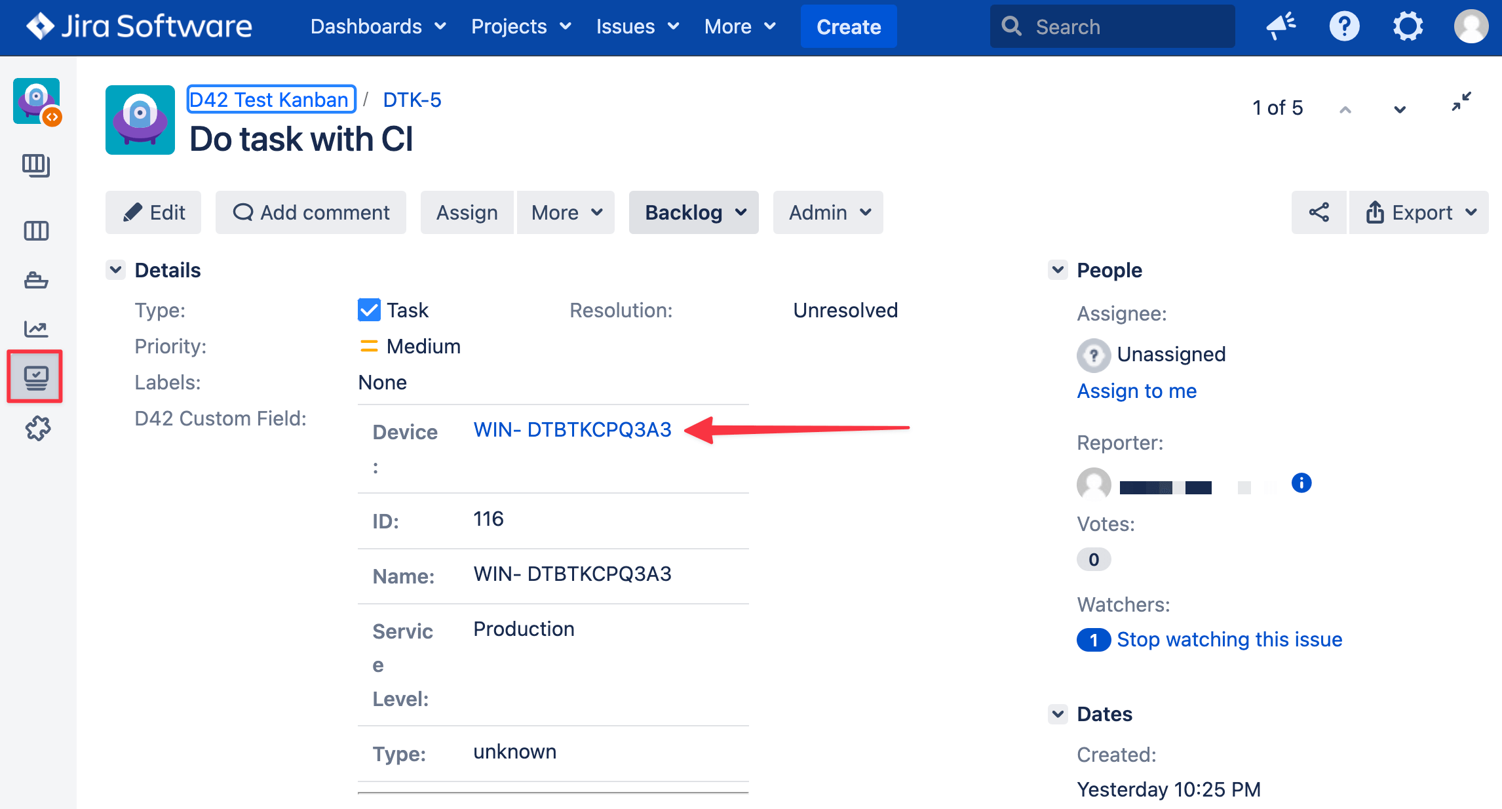This screenshot has width=1502, height=809.
Task: Click the WIN- DTBTKCPQ3A3 device link
Action: pos(572,429)
